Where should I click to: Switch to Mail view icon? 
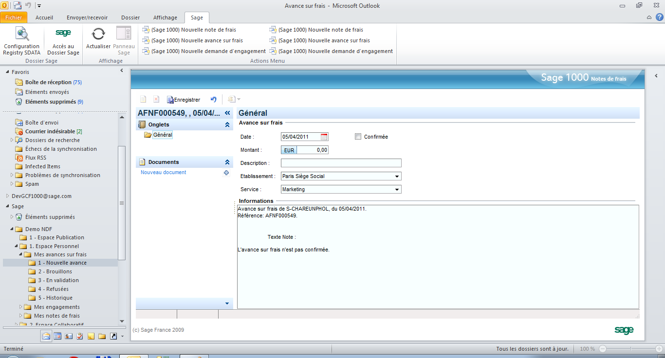click(46, 336)
